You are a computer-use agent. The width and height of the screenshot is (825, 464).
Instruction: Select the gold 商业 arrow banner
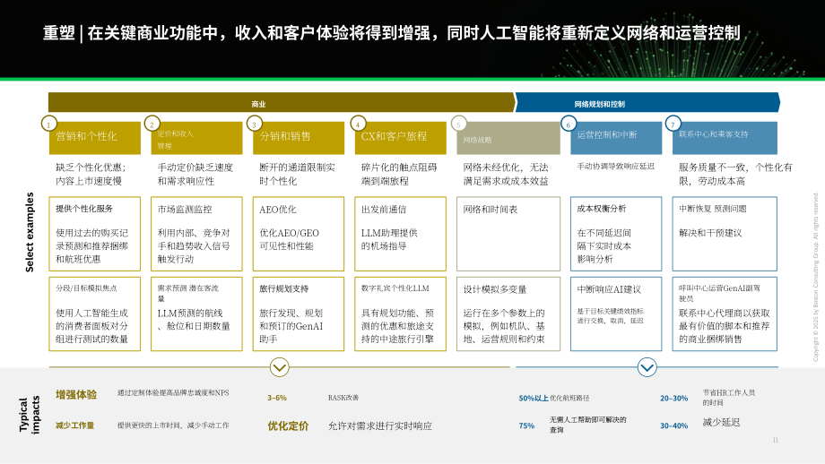pos(281,102)
